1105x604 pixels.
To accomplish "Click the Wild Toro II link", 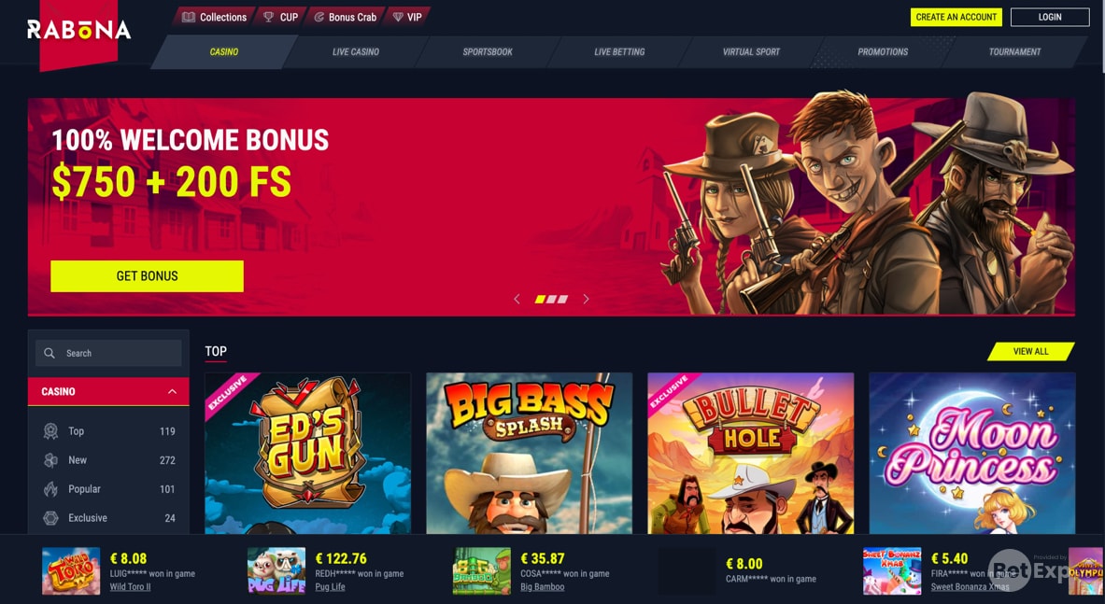I will click(x=131, y=587).
